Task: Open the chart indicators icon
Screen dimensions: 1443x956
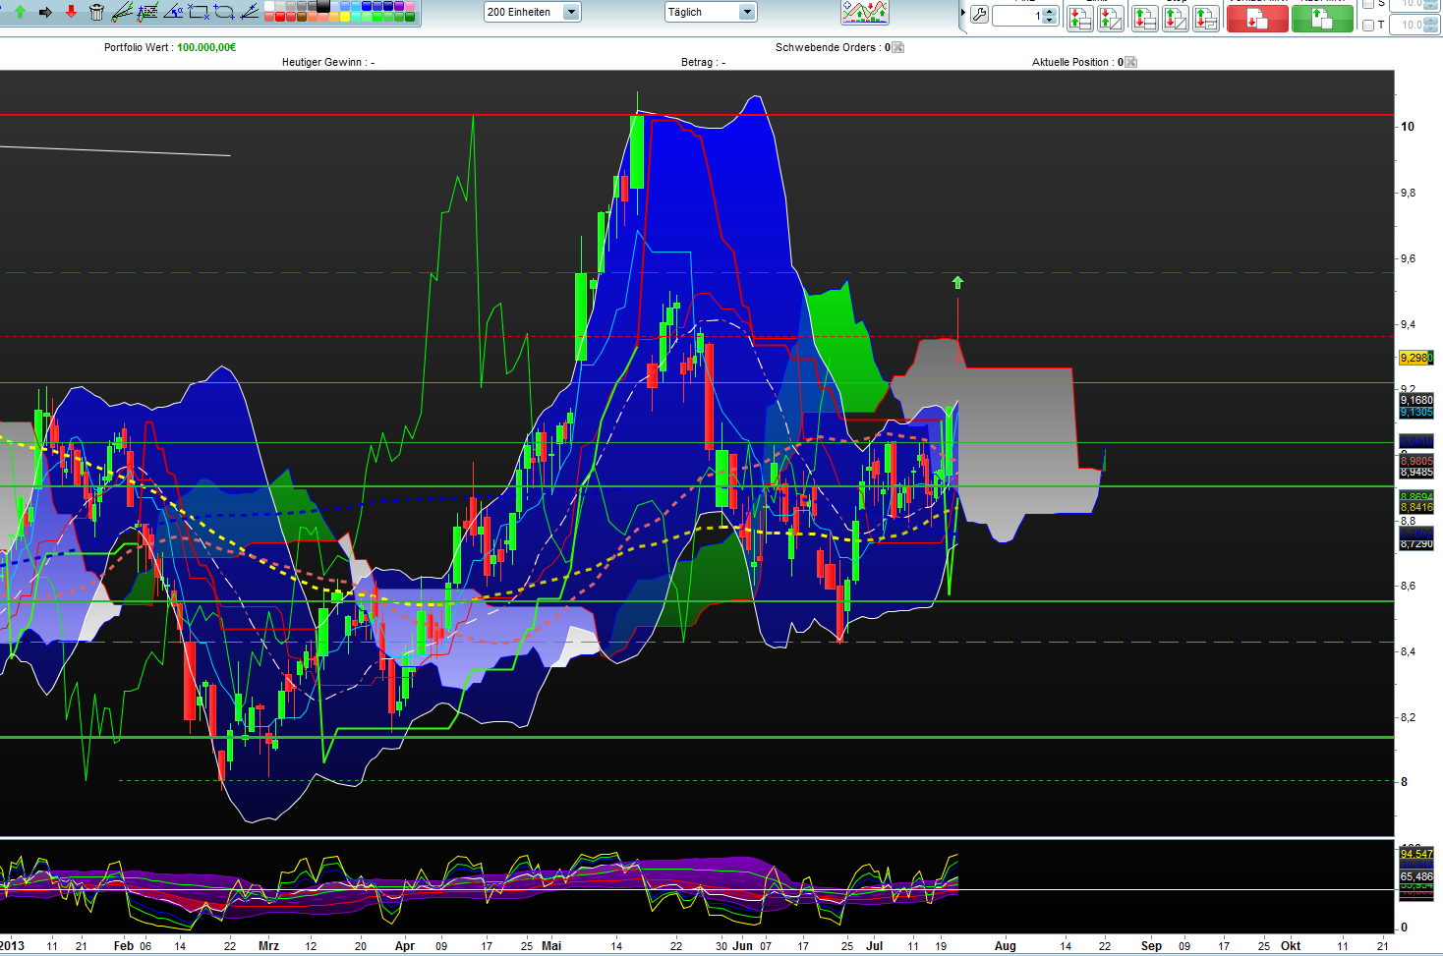Action: pyautogui.click(x=865, y=12)
